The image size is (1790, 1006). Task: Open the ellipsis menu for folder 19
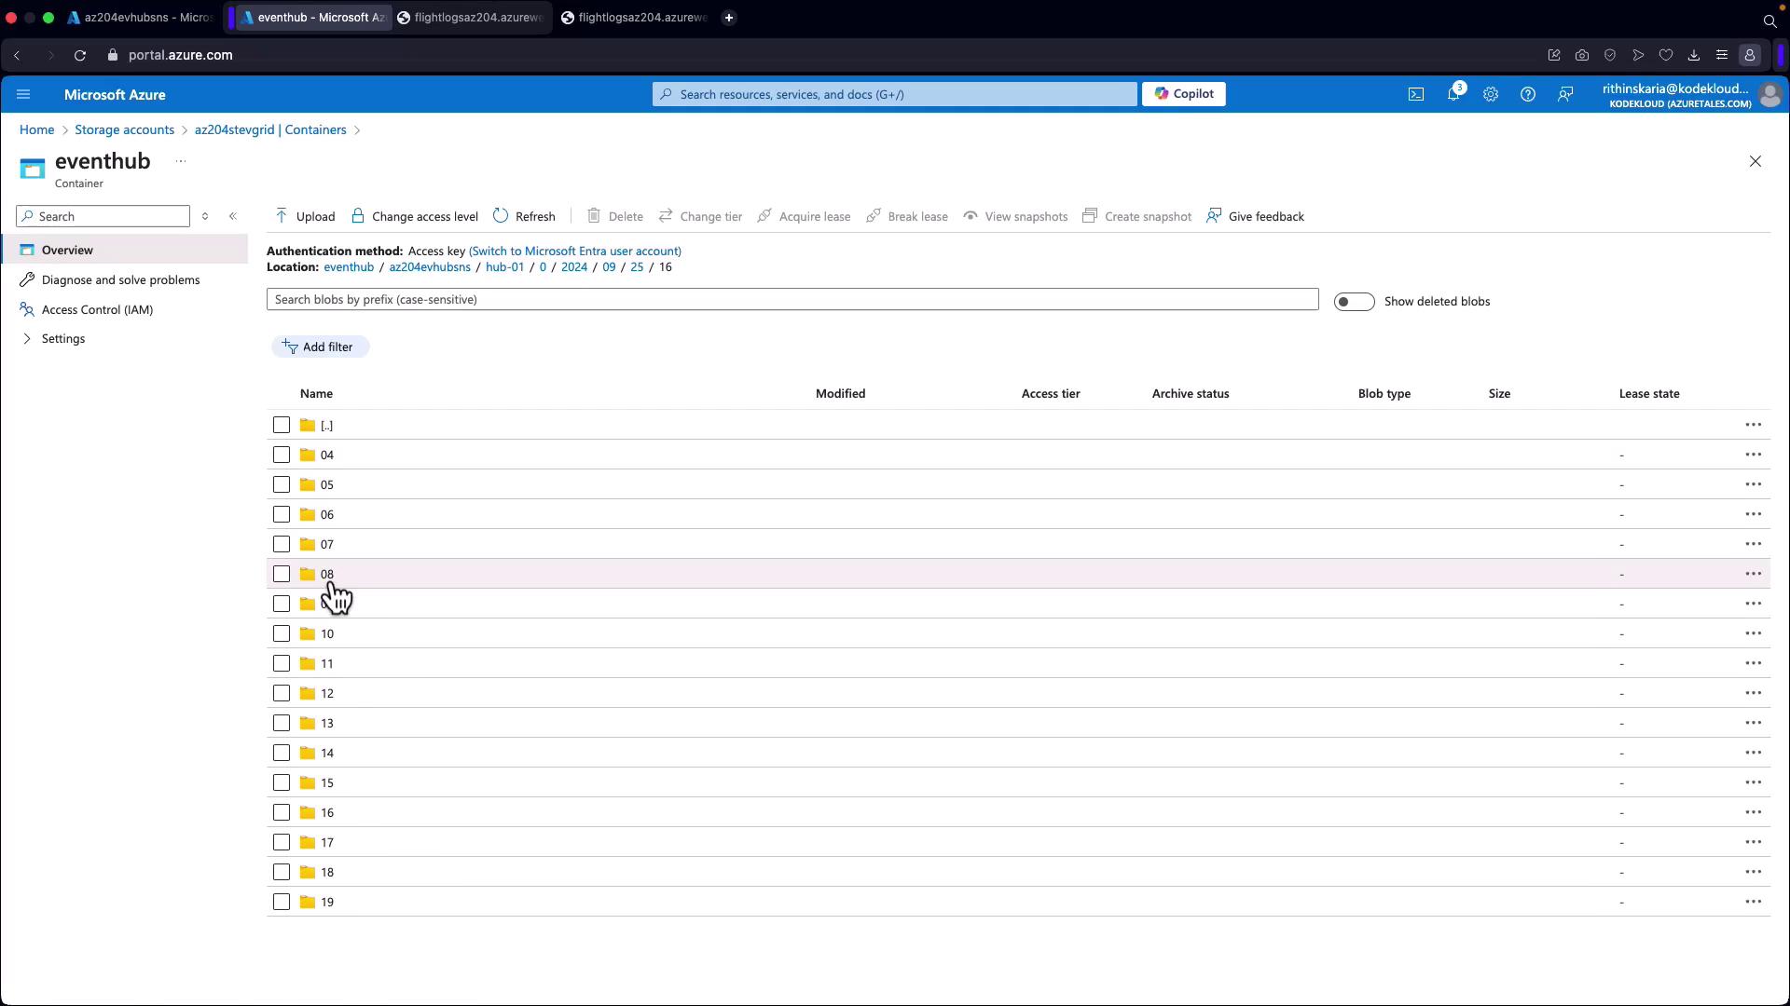click(1753, 902)
